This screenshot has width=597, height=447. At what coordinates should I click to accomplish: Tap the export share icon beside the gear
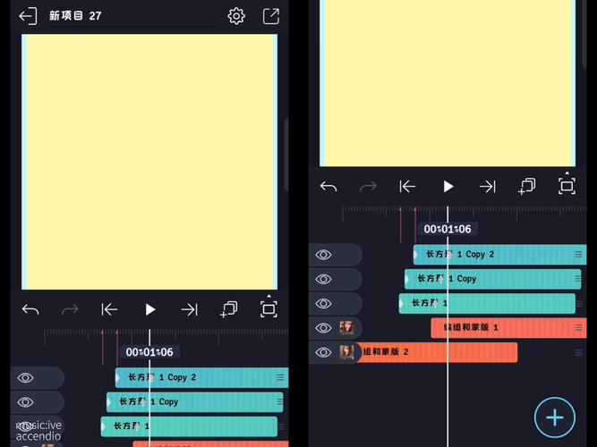[x=271, y=16]
